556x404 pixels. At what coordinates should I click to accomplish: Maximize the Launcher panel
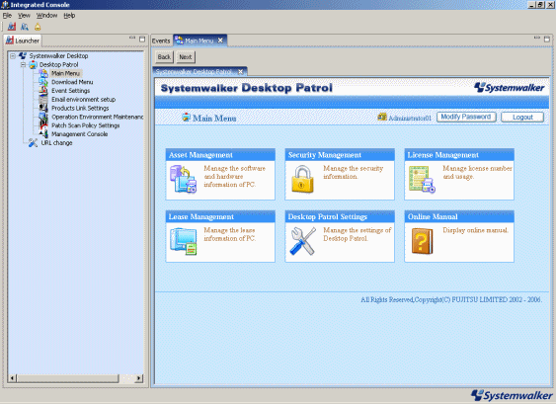coord(142,39)
